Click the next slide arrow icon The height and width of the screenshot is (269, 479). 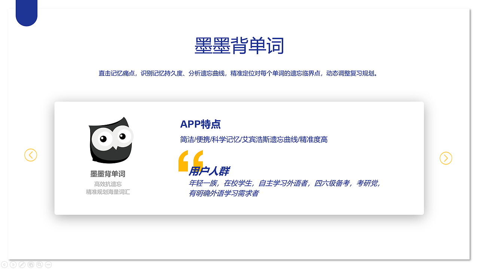coord(13,265)
